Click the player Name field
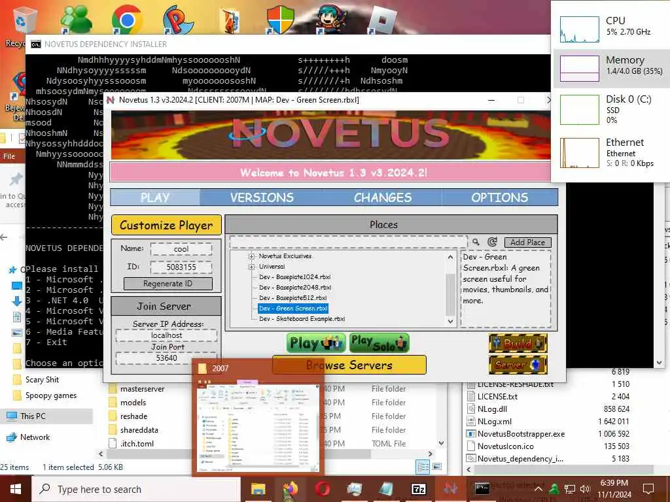The width and height of the screenshot is (670, 502). pyautogui.click(x=181, y=249)
